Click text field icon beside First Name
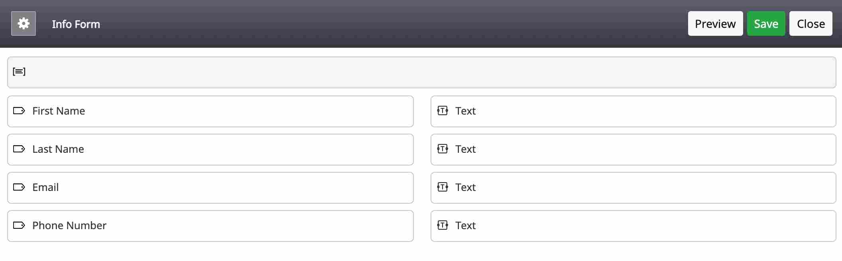 click(443, 111)
